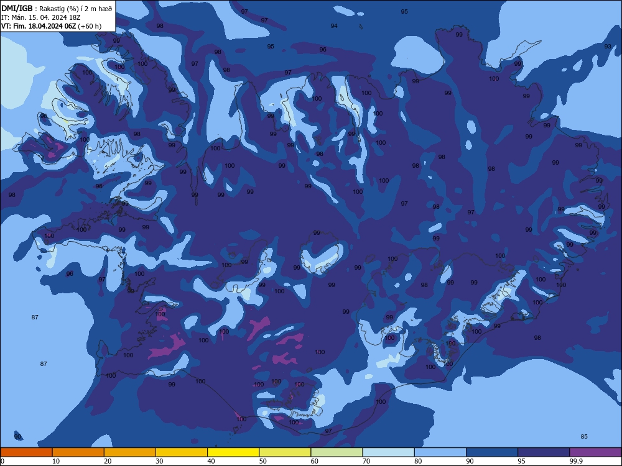
Task: Click the amber 20–30 legend swatch
Action: (130, 452)
